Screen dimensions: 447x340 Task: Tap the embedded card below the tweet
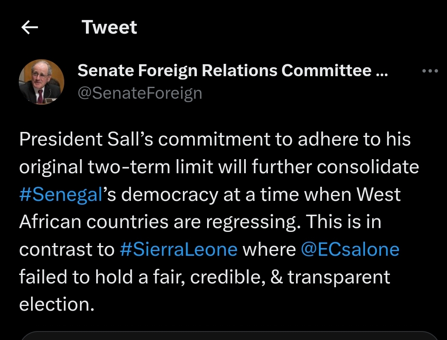(230, 336)
